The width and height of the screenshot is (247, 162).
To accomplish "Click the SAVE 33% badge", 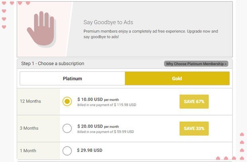I will 194,129.
